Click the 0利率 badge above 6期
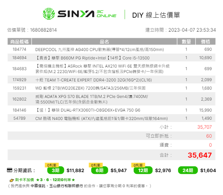 (x=96, y=165)
